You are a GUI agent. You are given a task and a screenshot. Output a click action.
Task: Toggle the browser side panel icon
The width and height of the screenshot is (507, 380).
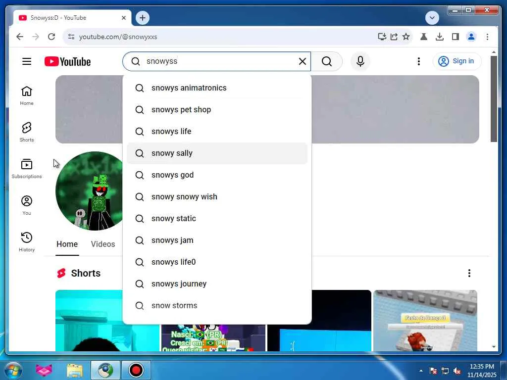456,37
